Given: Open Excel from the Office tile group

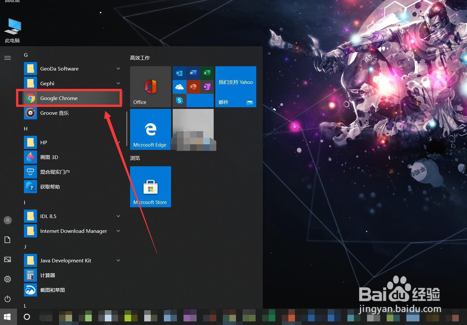Looking at the screenshot, I should point(207,73).
